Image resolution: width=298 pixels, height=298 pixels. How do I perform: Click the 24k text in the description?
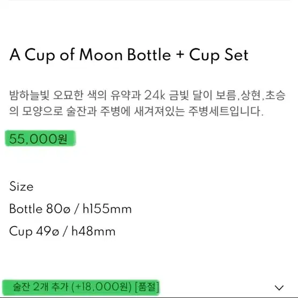point(155,95)
